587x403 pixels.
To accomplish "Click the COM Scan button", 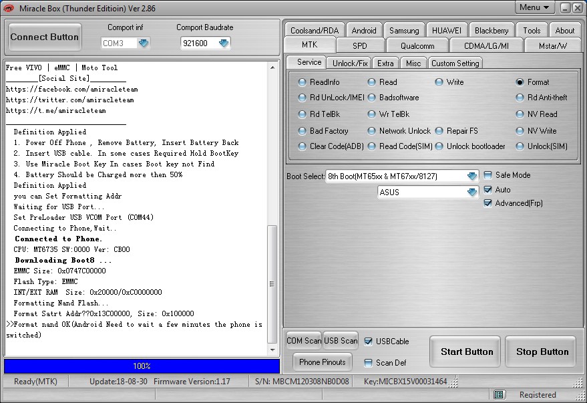I will click(x=304, y=340).
